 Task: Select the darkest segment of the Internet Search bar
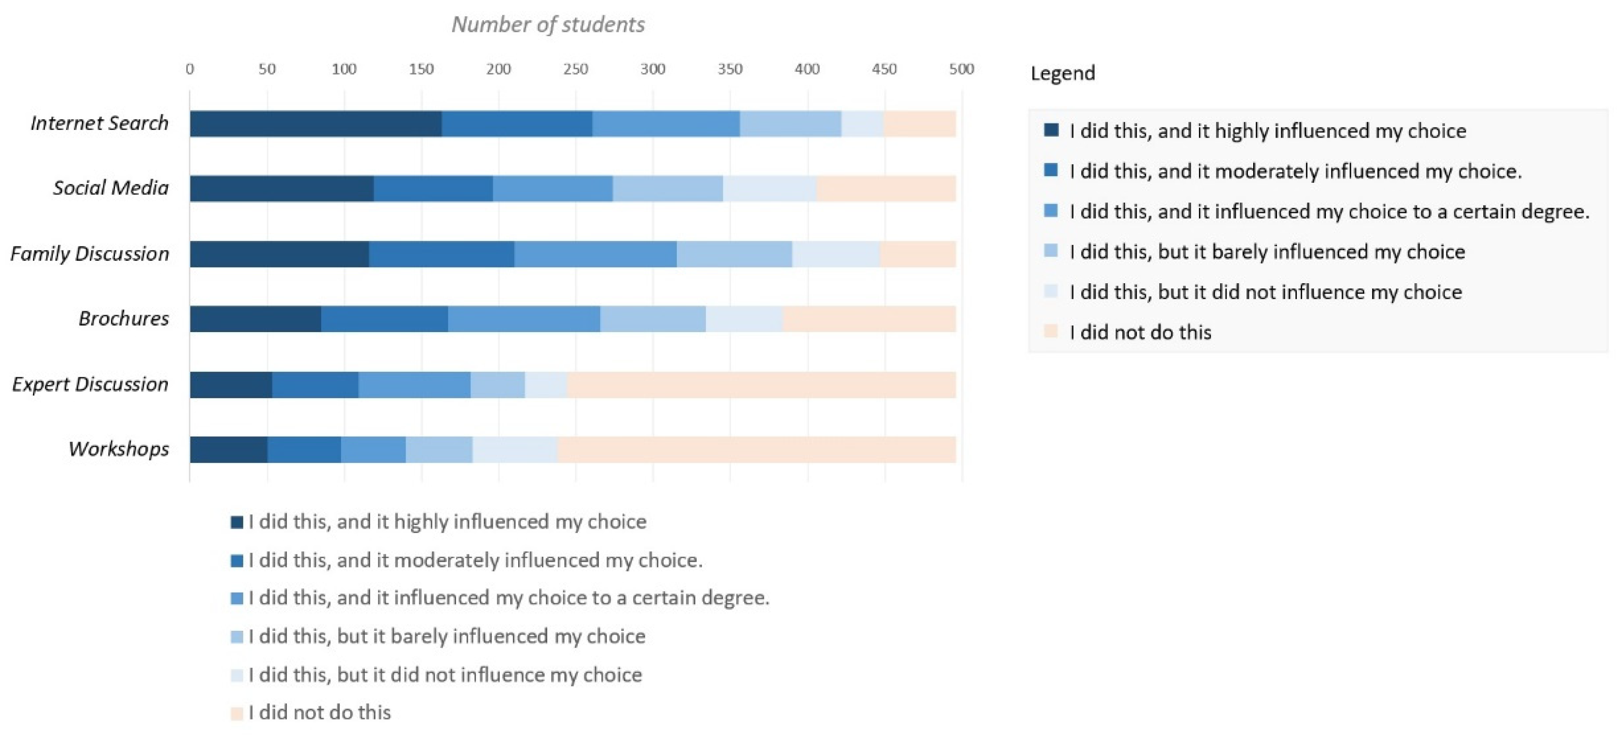click(315, 124)
